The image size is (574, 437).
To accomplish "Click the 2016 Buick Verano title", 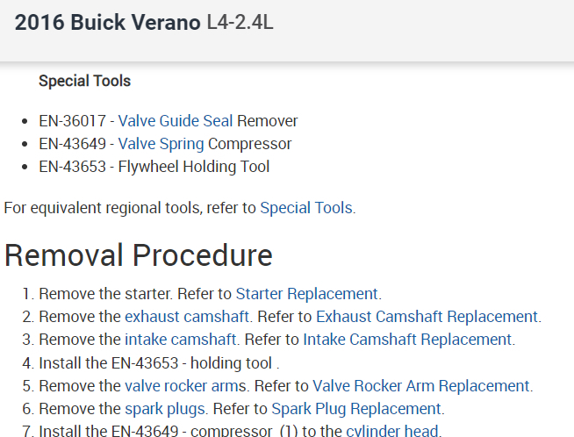I will click(x=108, y=23).
